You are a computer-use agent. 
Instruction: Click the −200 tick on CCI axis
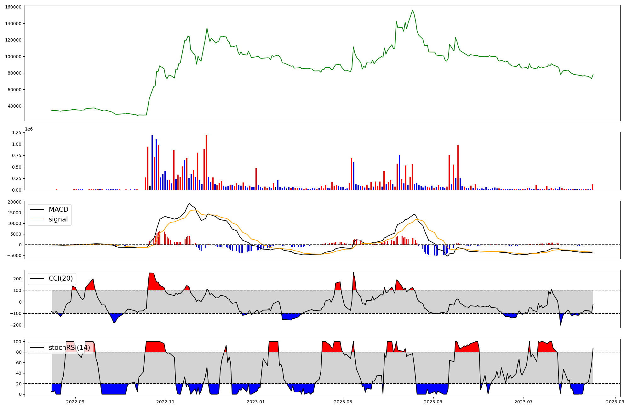pos(16,325)
